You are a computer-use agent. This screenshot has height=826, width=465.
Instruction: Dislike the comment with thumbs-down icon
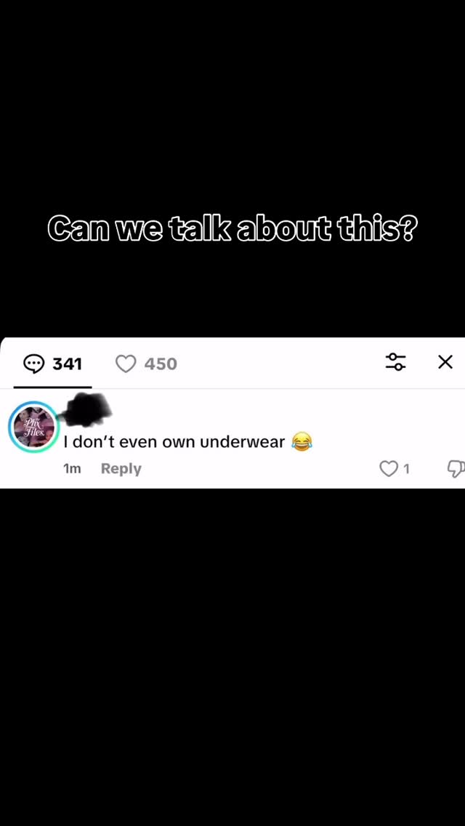[x=456, y=468]
